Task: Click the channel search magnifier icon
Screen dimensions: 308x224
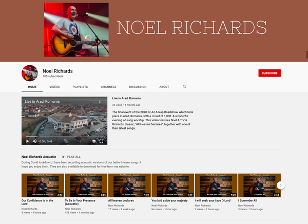Action: pyautogui.click(x=184, y=87)
